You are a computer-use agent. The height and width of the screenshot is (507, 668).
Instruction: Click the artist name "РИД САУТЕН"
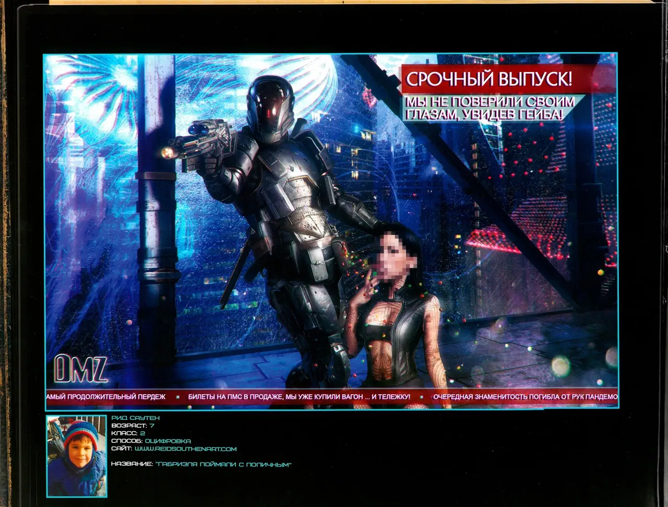[x=136, y=418]
